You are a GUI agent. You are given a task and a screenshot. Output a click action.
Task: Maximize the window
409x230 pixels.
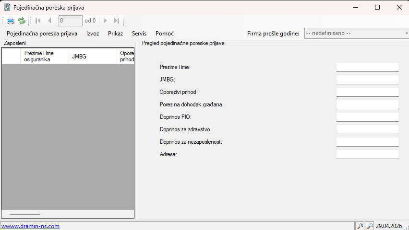pos(377,7)
